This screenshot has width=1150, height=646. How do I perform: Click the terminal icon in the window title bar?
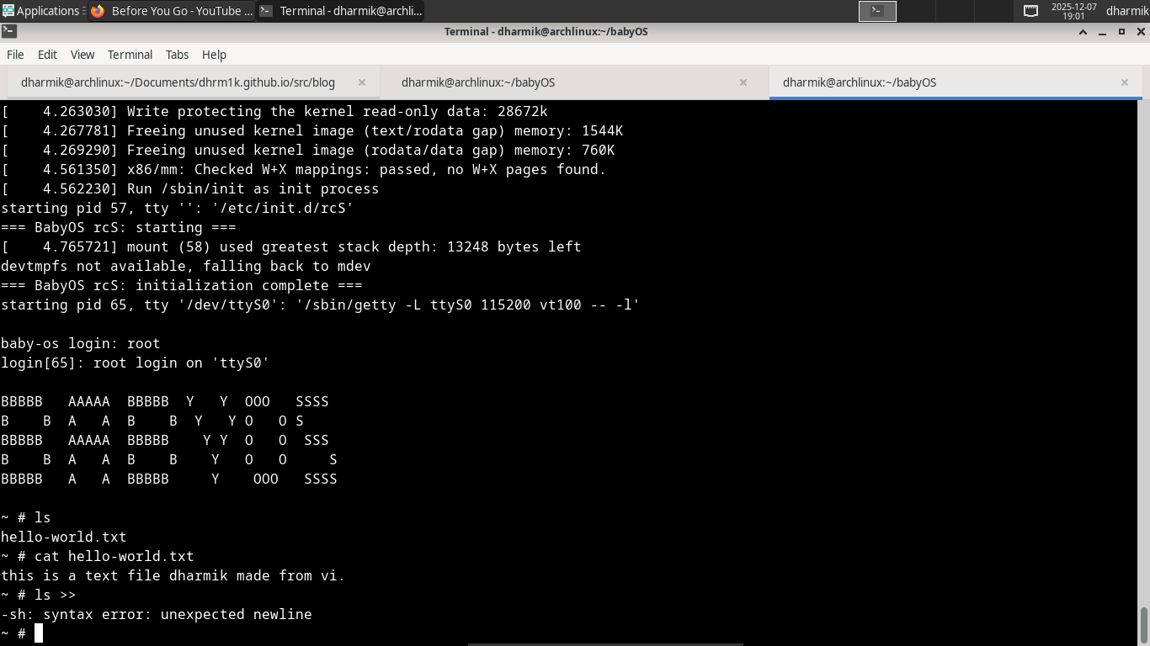(x=9, y=30)
